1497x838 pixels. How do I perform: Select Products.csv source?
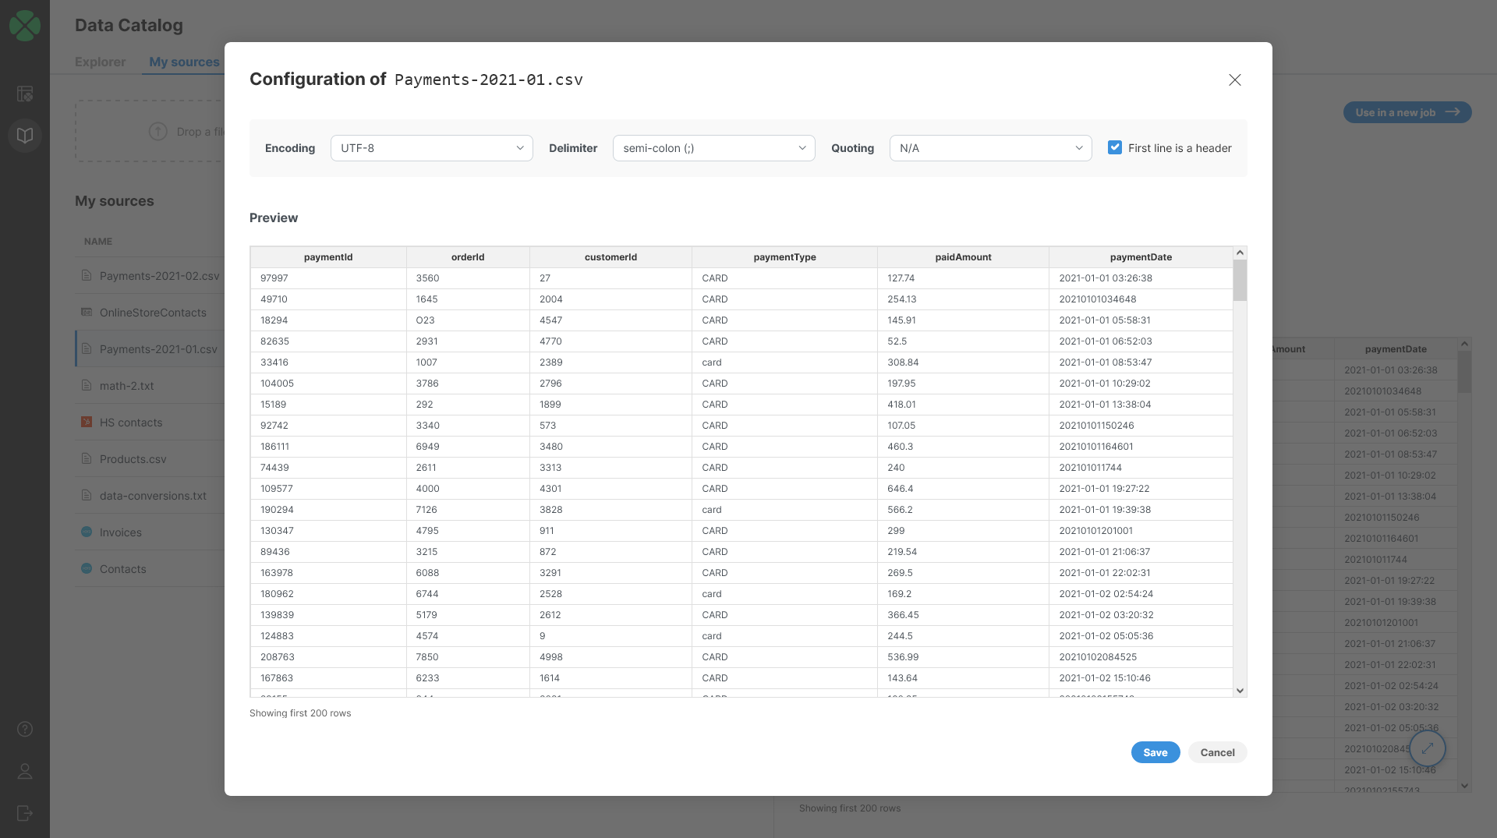(133, 459)
